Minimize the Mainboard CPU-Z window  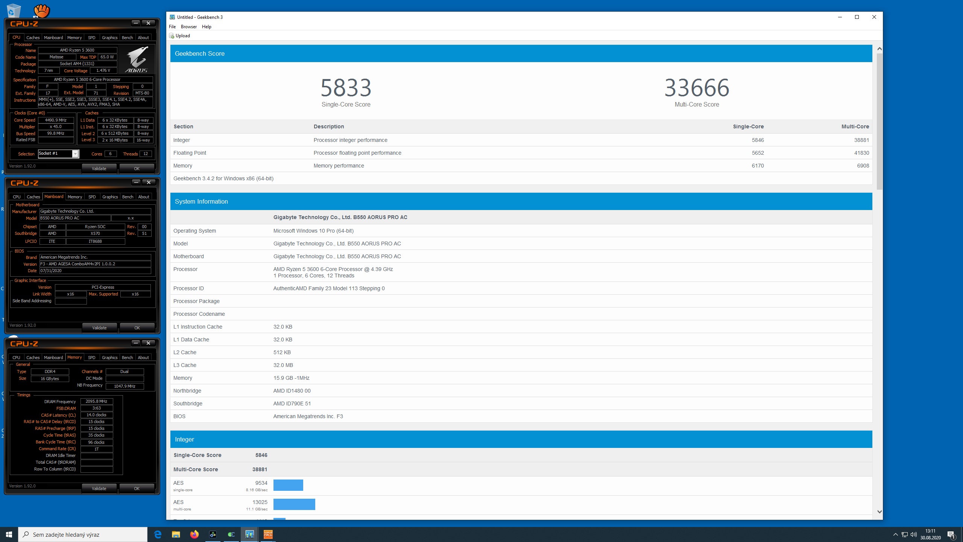[x=136, y=182]
